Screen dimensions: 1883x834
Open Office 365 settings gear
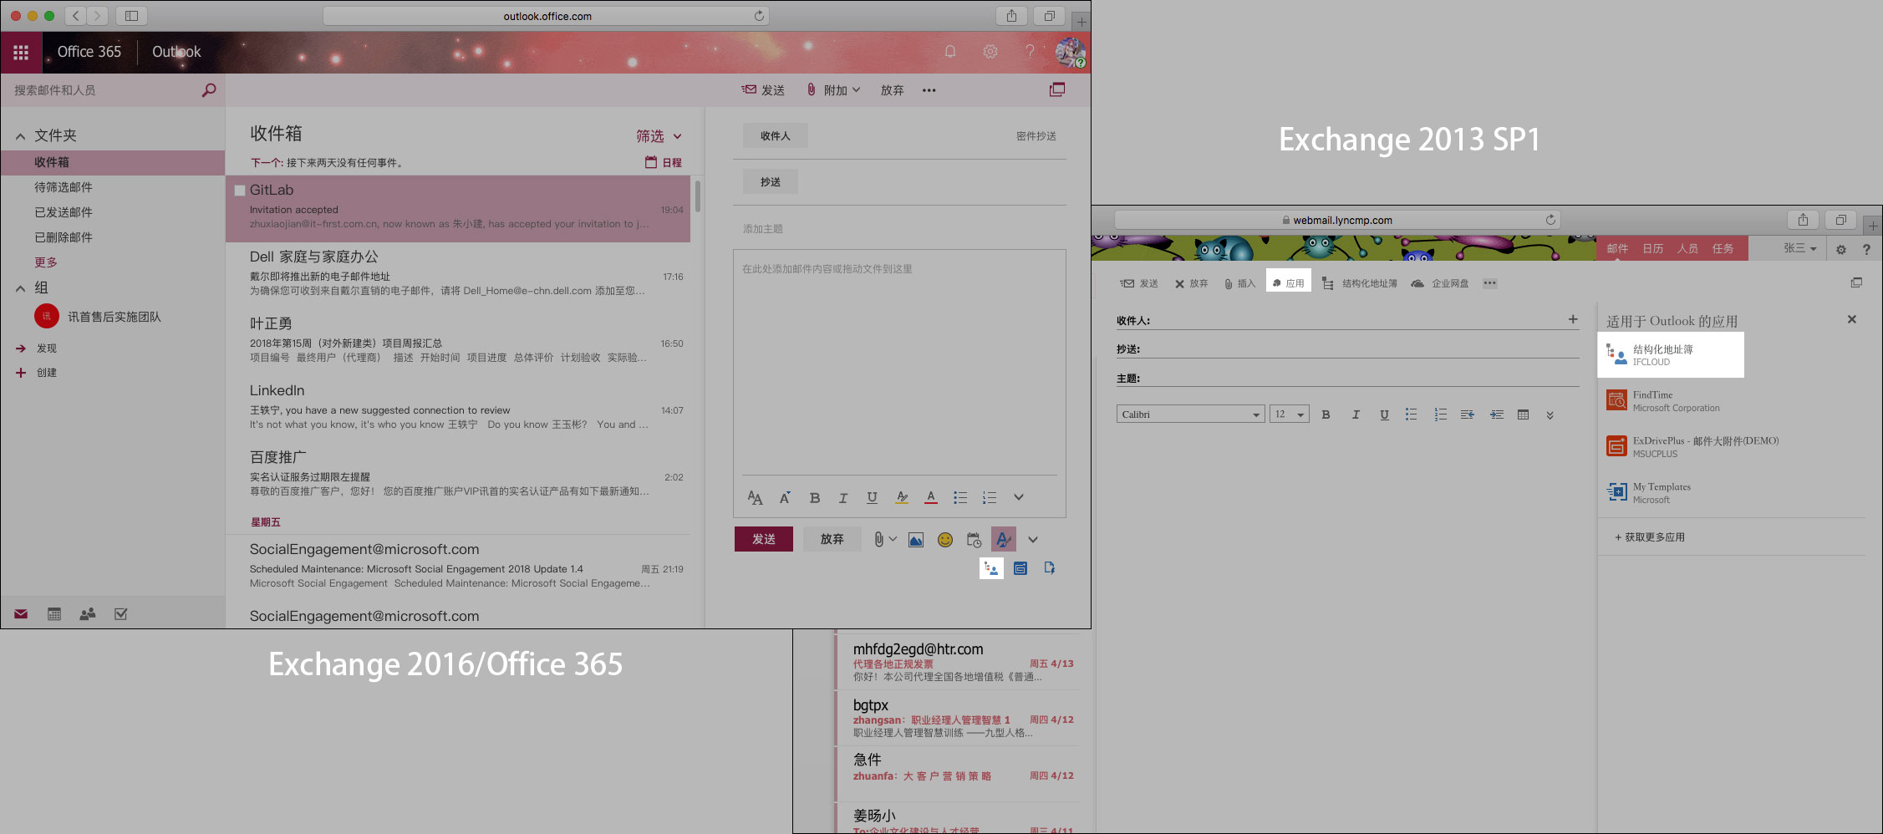tap(990, 52)
